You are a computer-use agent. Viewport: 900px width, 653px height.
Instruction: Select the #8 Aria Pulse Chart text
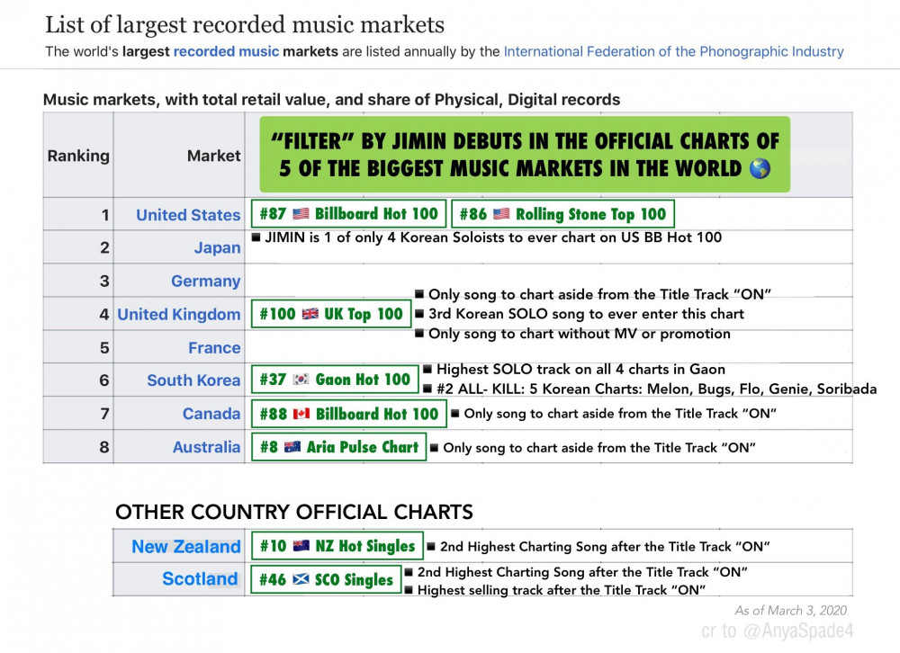(338, 447)
